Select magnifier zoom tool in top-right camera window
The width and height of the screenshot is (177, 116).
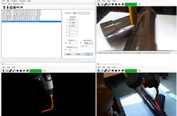point(109,4)
